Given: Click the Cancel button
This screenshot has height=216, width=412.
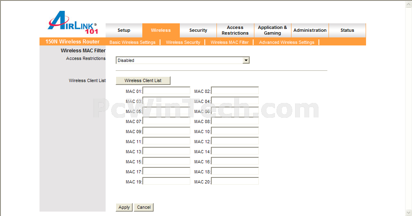Looking at the screenshot, I should (144, 207).
